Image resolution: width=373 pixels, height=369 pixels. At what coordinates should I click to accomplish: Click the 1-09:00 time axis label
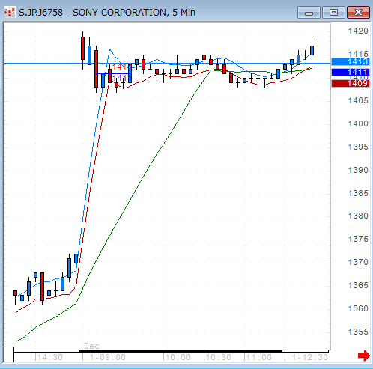[x=108, y=357]
